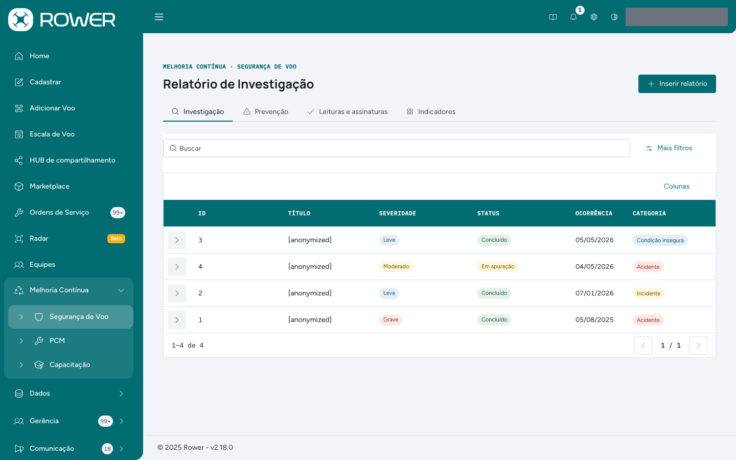Expand row with ID 2

coord(177,293)
